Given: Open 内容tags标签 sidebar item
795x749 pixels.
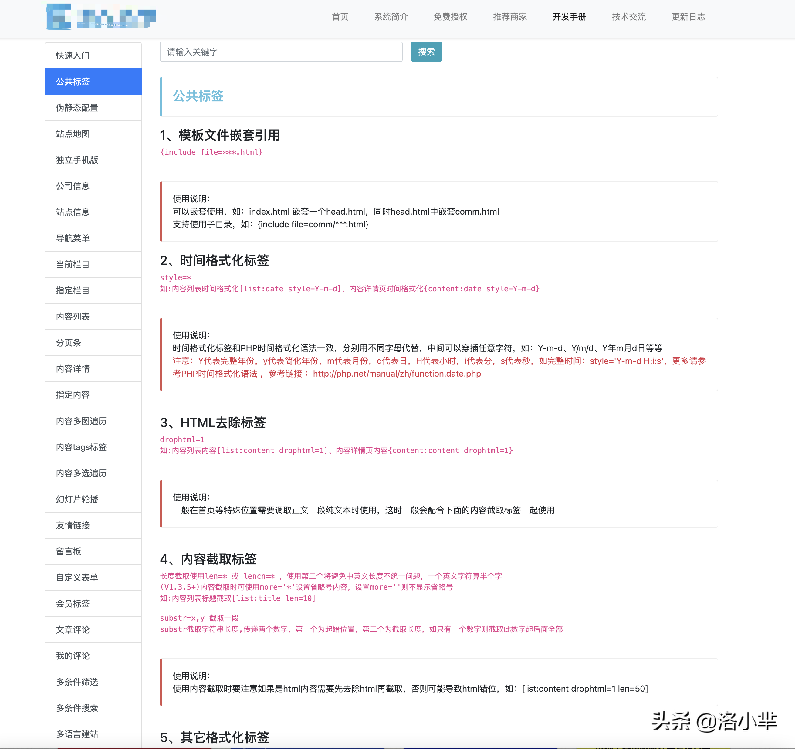Looking at the screenshot, I should pyautogui.click(x=93, y=447).
